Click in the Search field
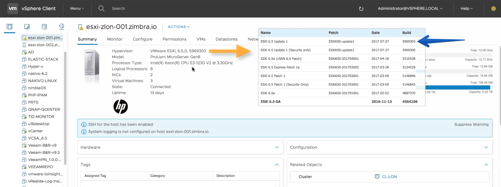This screenshot has height=187, width=501. click(x=118, y=8)
